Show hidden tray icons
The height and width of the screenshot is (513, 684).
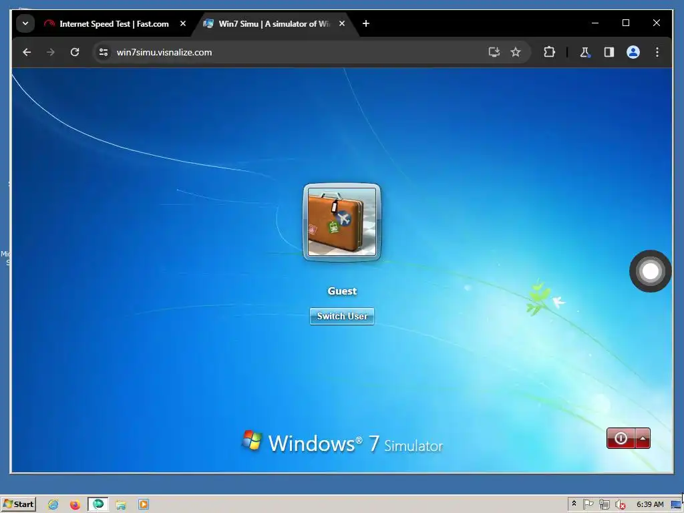[x=574, y=504]
